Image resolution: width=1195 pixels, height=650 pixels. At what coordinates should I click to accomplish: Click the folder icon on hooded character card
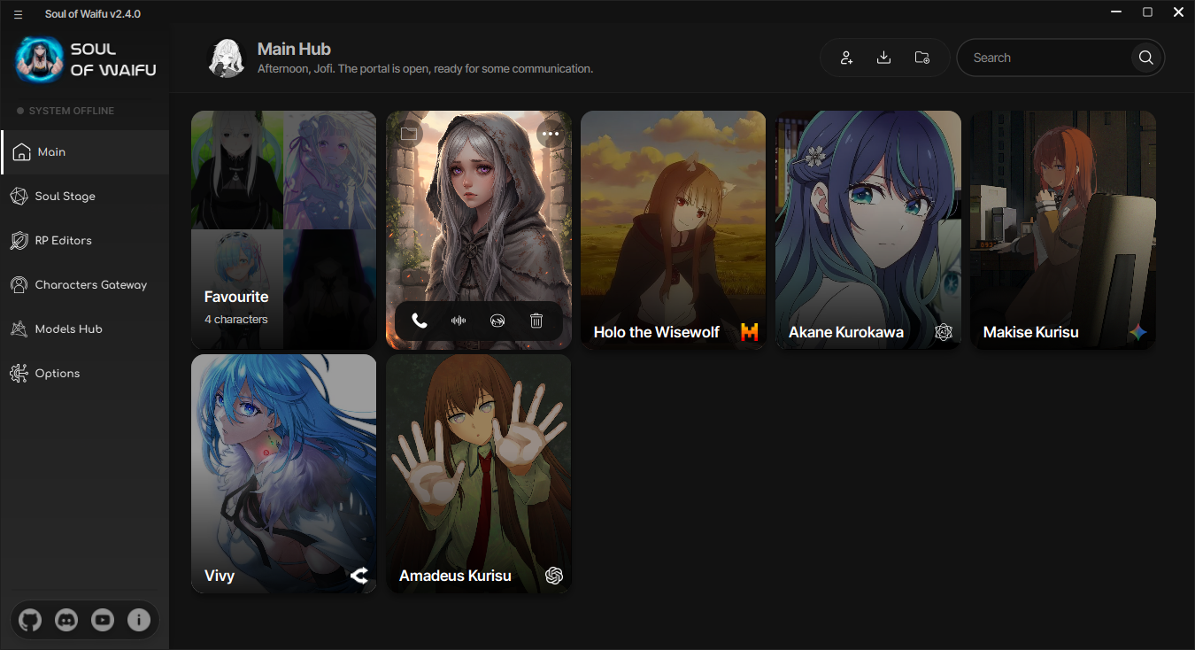tap(408, 134)
